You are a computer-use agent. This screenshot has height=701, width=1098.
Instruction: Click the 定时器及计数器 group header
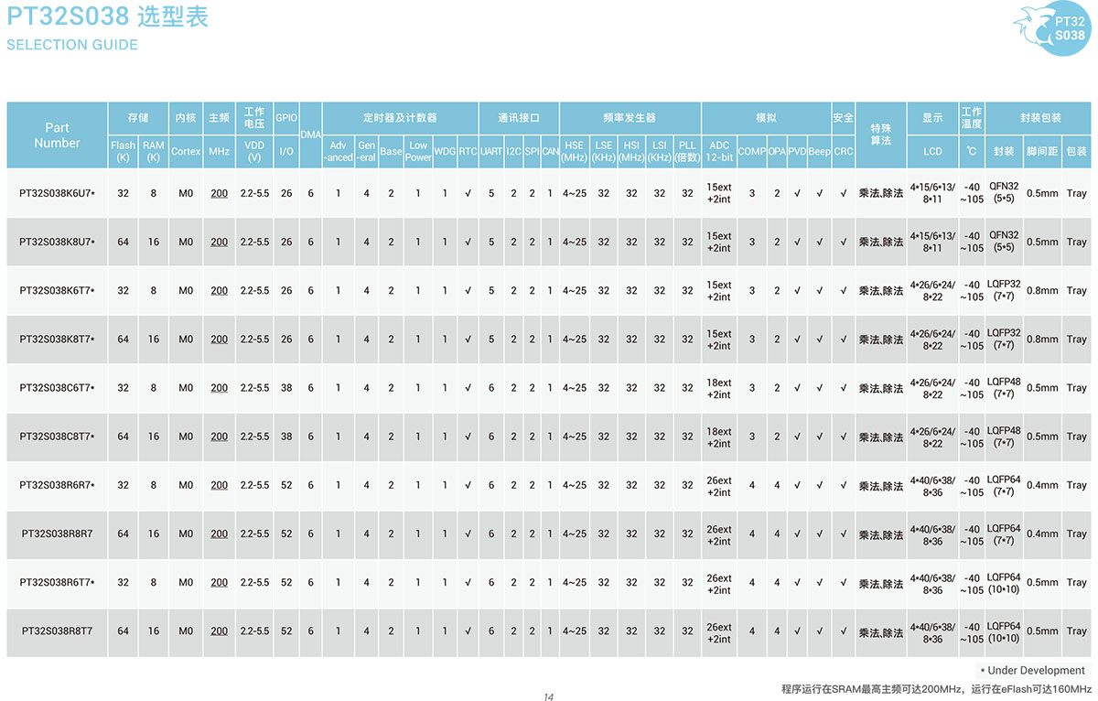tap(400, 118)
